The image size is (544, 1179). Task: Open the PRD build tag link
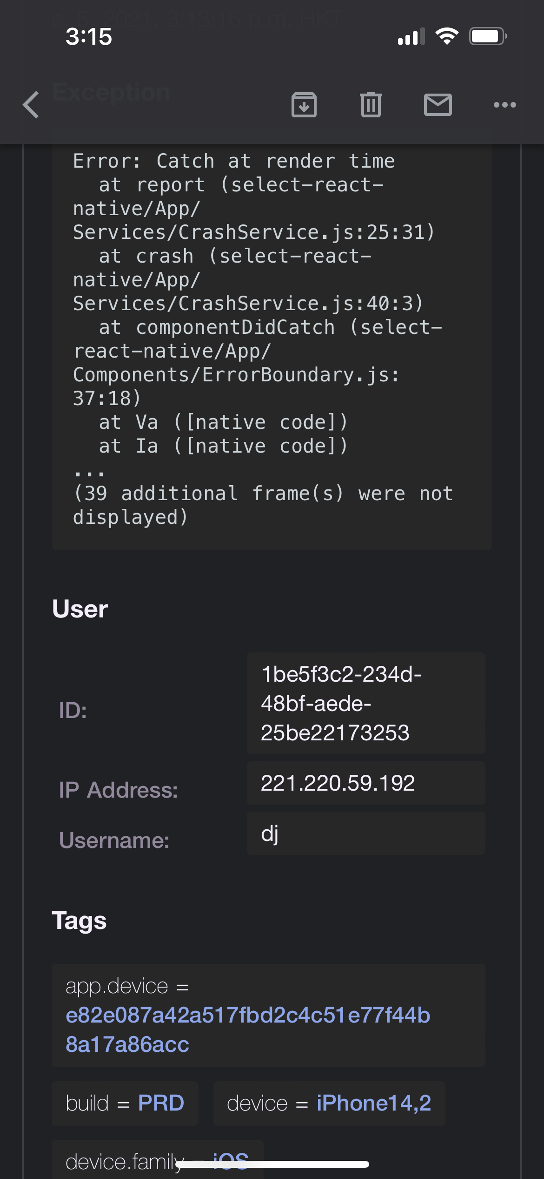coord(161,1103)
